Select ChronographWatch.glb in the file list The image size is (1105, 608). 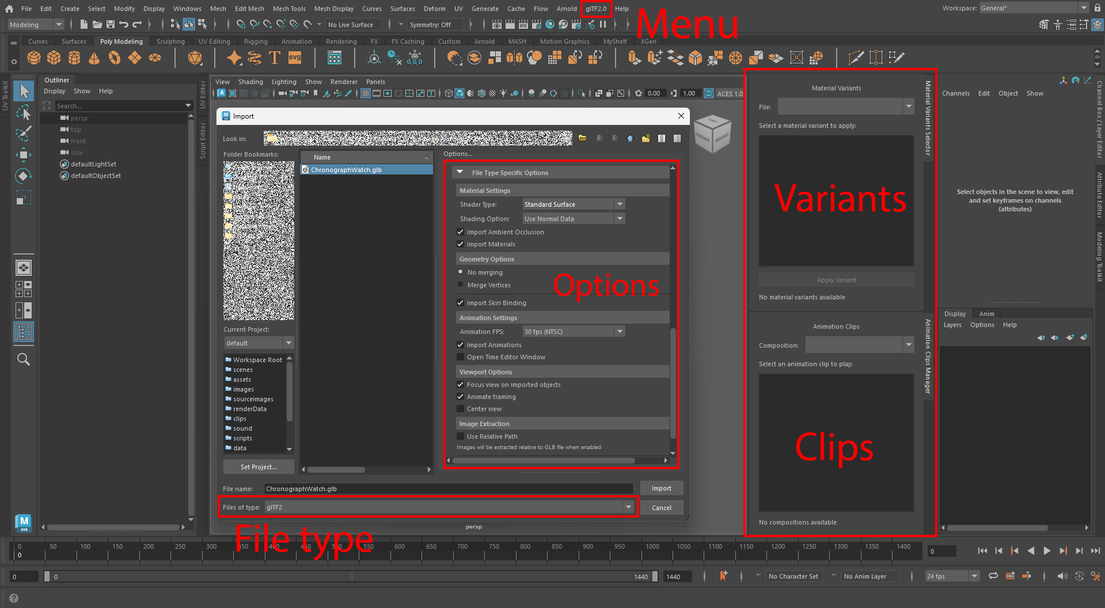pos(346,169)
